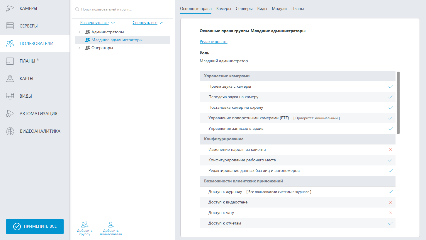Screen dimensions: 426x240
Task: Click Возможности клиентских приложений section header
Action: [x=298, y=181]
